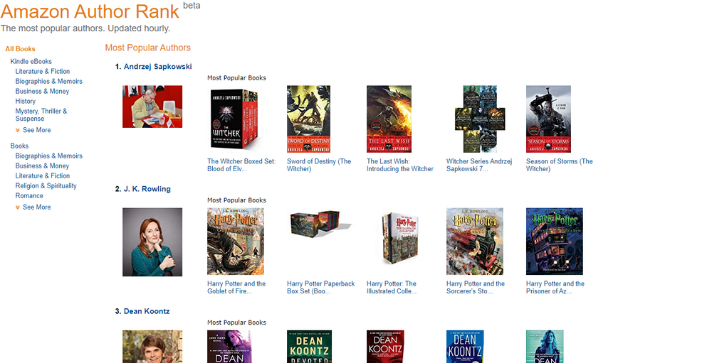Expand See More under Kindle eBooks
712x363 pixels.
[33, 130]
